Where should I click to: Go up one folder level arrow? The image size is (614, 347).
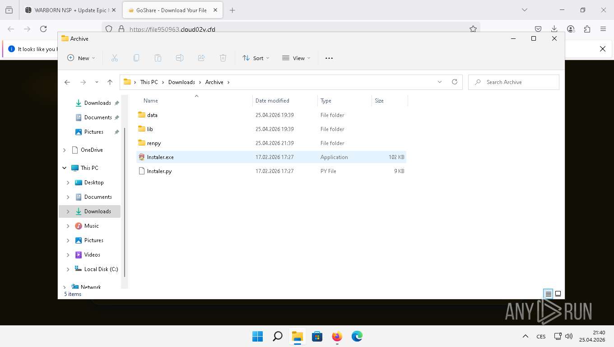pos(110,82)
